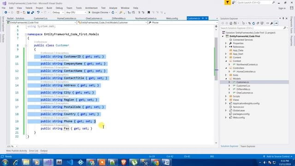The image size is (295, 166).
Task: Switch to the HomeController.cs tab
Action: click(66, 18)
